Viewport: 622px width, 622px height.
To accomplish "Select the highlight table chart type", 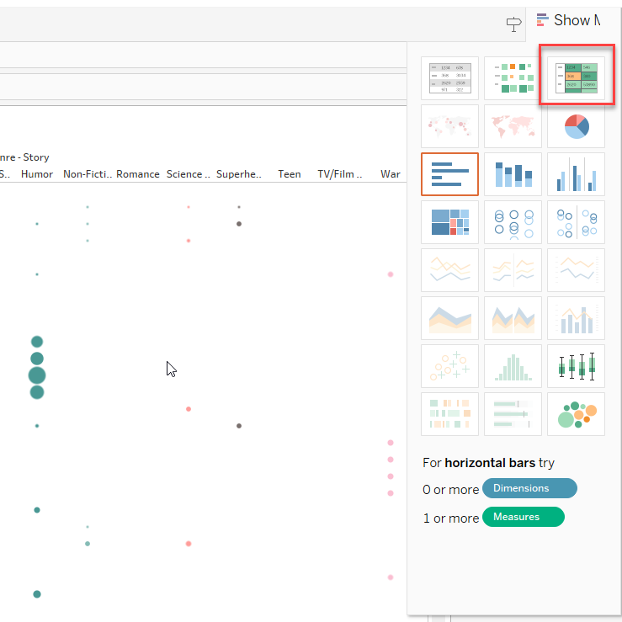I will tap(576, 77).
